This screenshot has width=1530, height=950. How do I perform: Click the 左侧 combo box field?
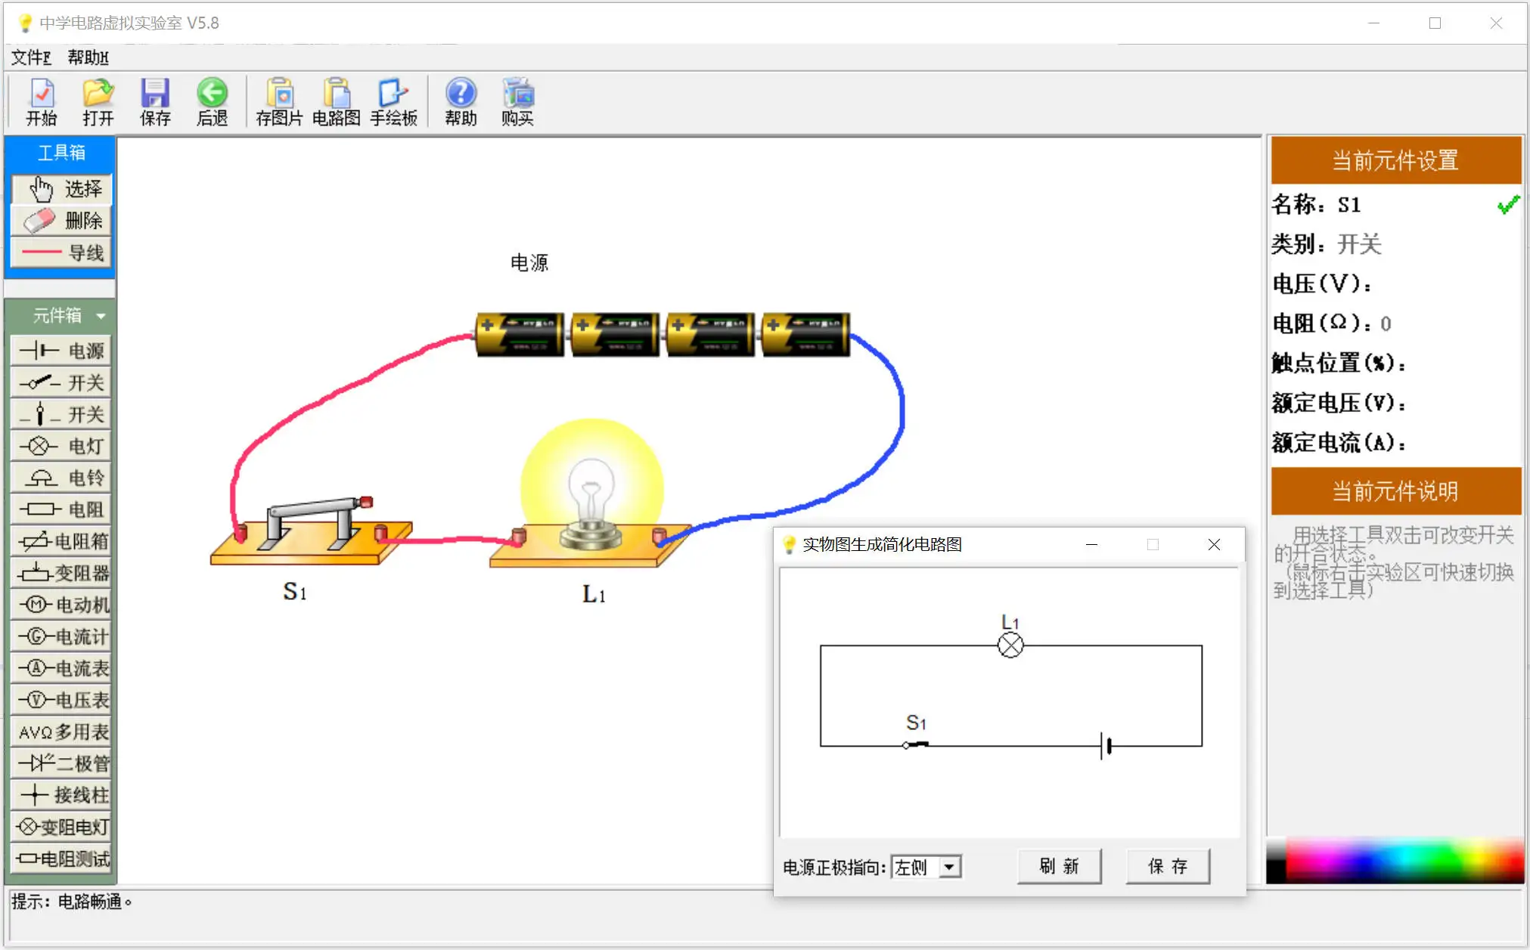[926, 867]
